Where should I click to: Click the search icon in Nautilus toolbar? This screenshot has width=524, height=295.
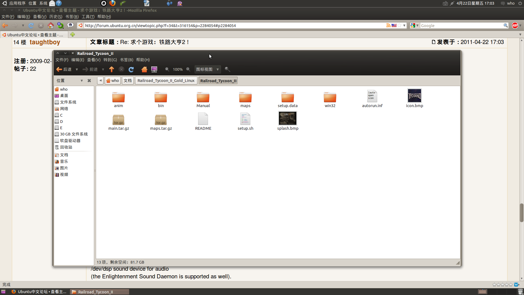coord(227,69)
